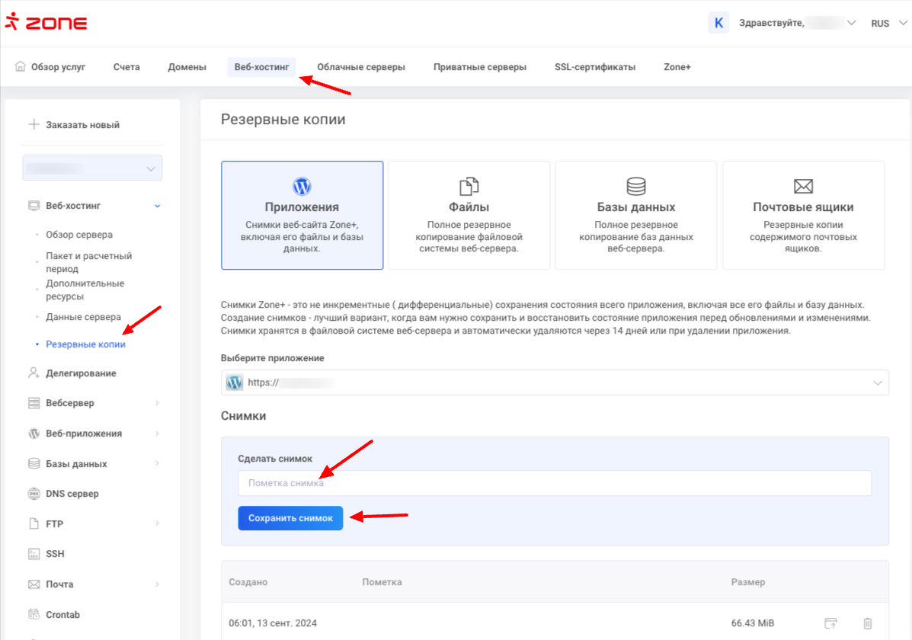The height and width of the screenshot is (640, 912).
Task: Click the restore snapshot icon in table row
Action: tap(830, 623)
